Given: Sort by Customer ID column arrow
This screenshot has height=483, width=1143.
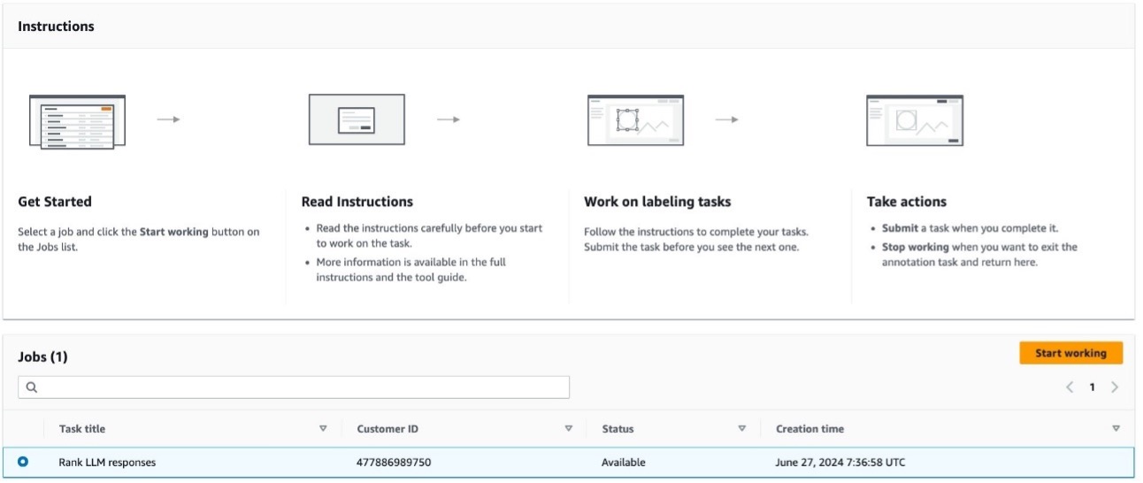Looking at the screenshot, I should click(x=568, y=429).
